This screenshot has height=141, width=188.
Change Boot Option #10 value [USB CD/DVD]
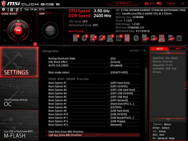119,114
